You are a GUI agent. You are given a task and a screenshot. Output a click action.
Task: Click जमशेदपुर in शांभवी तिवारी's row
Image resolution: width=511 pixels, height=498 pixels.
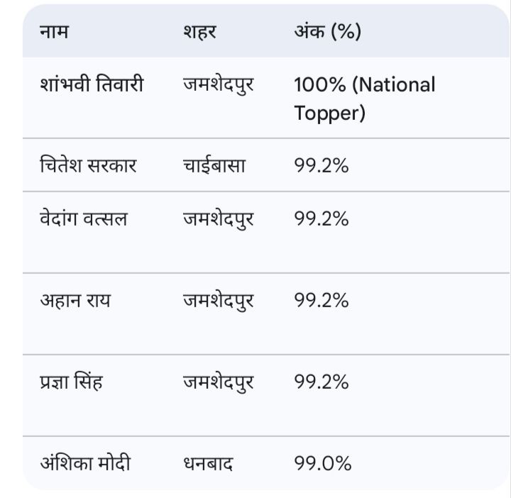(218, 85)
